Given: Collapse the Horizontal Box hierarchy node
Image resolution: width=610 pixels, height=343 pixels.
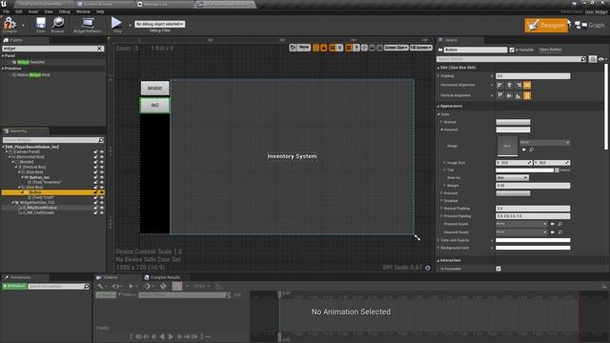Looking at the screenshot, I should tap(10, 157).
